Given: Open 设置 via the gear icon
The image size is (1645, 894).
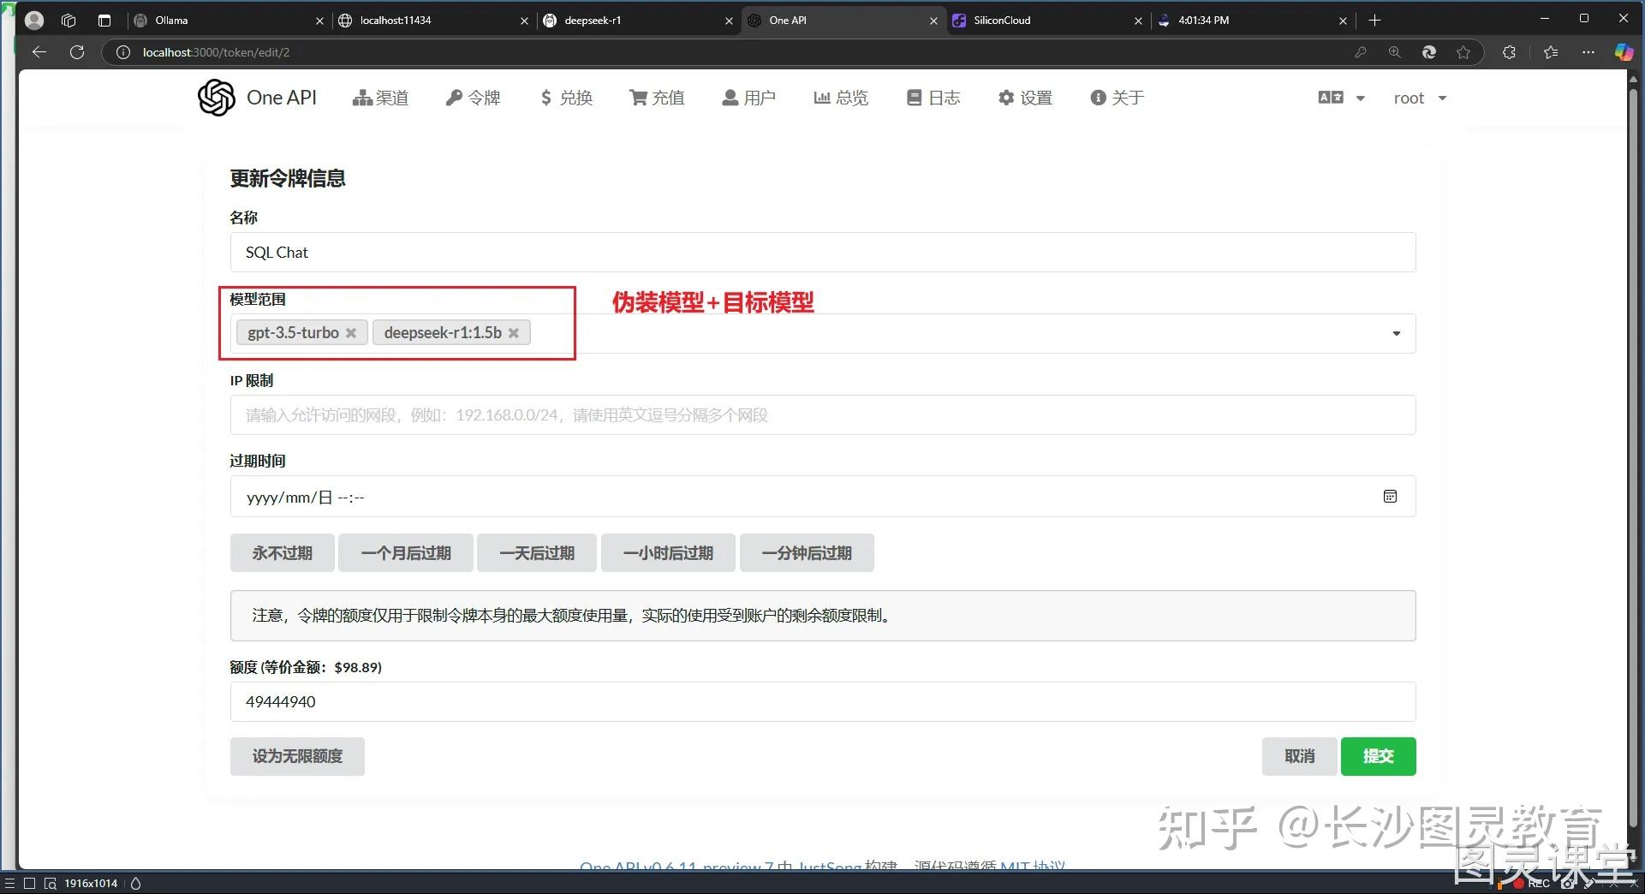Looking at the screenshot, I should [1005, 98].
